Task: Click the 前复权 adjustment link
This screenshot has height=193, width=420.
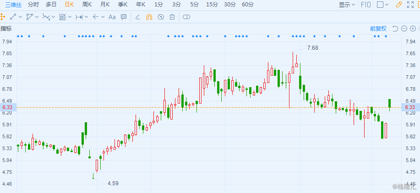Action: [378, 29]
